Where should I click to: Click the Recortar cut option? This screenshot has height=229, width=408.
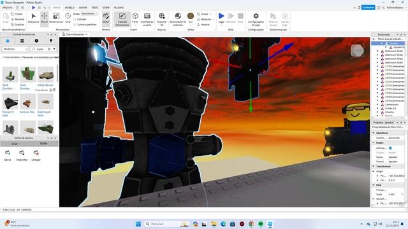pyautogui.click(x=18, y=19)
